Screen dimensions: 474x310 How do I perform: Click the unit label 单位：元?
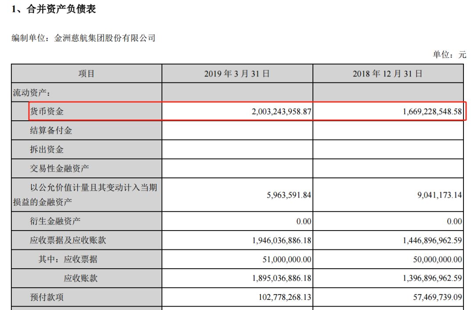click(449, 55)
